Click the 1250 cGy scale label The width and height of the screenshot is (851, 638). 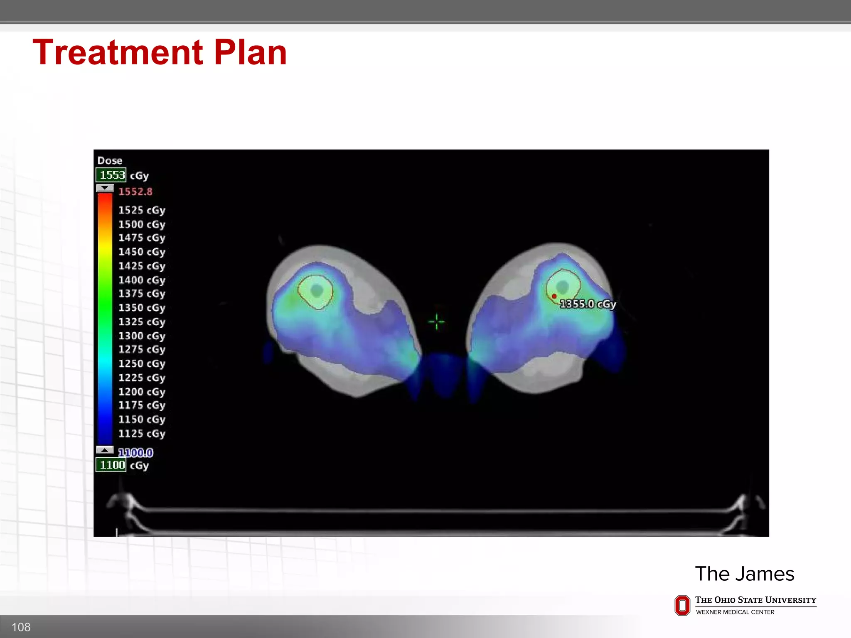(142, 363)
